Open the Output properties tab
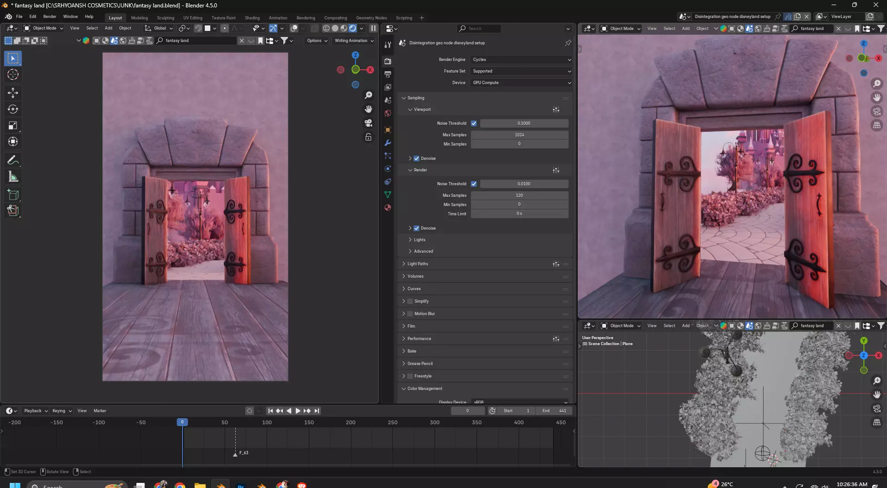The image size is (887, 488). click(388, 74)
